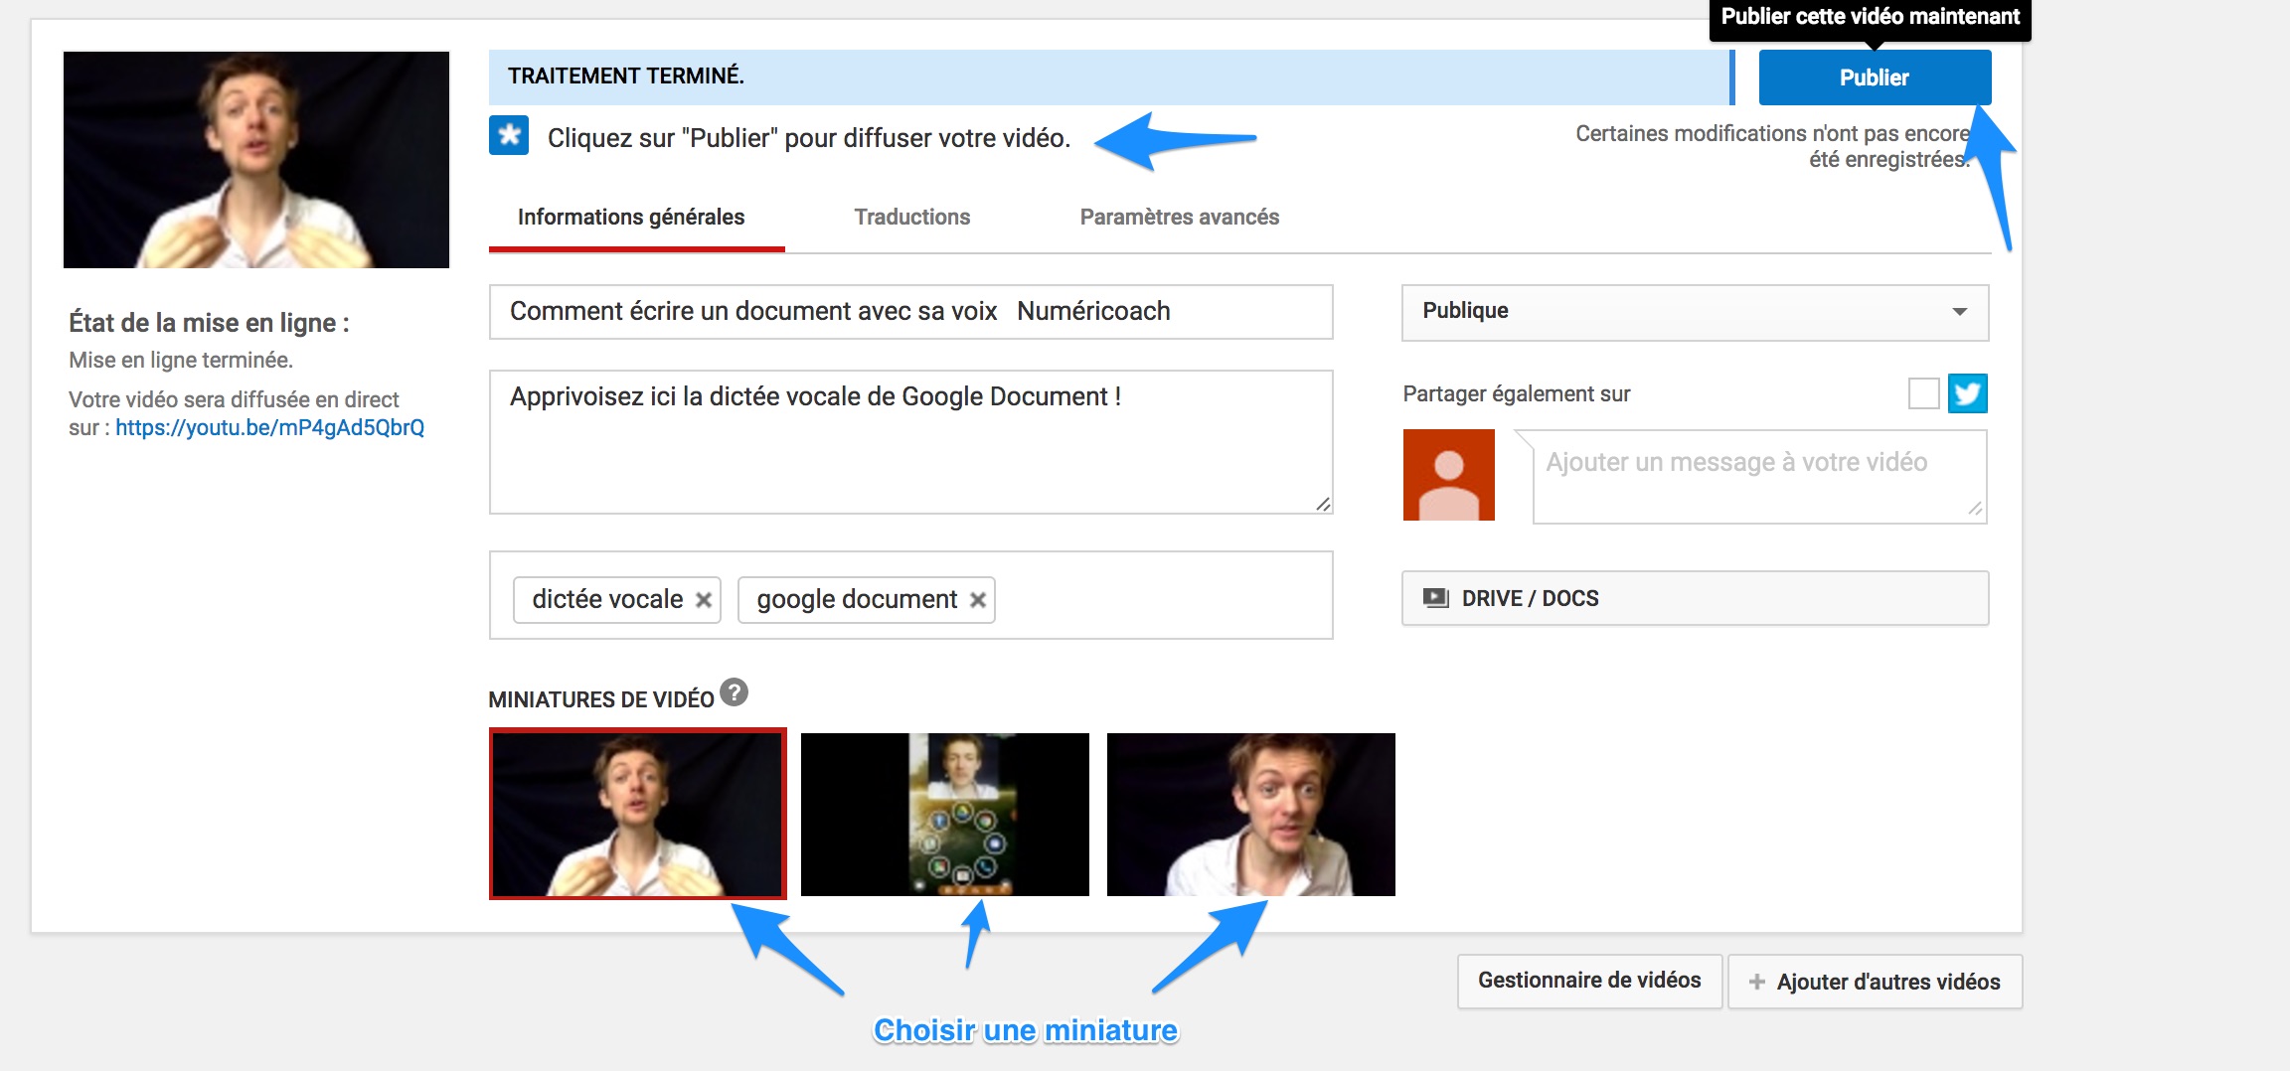Click the large video preview image

point(256,160)
